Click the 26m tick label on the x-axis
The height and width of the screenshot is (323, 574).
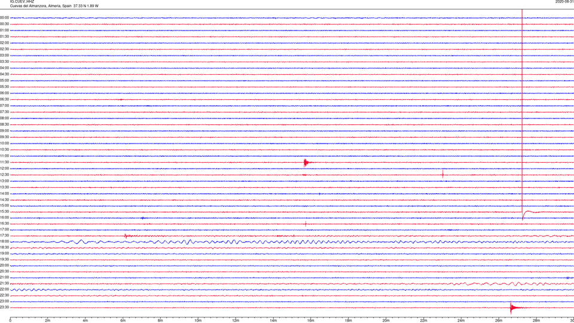[499, 321]
